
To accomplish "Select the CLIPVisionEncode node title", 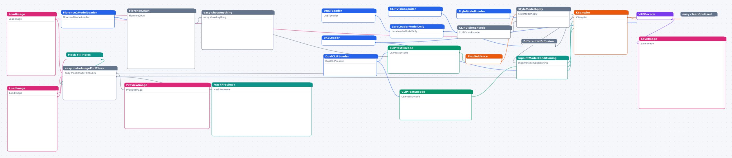I will pos(484,28).
